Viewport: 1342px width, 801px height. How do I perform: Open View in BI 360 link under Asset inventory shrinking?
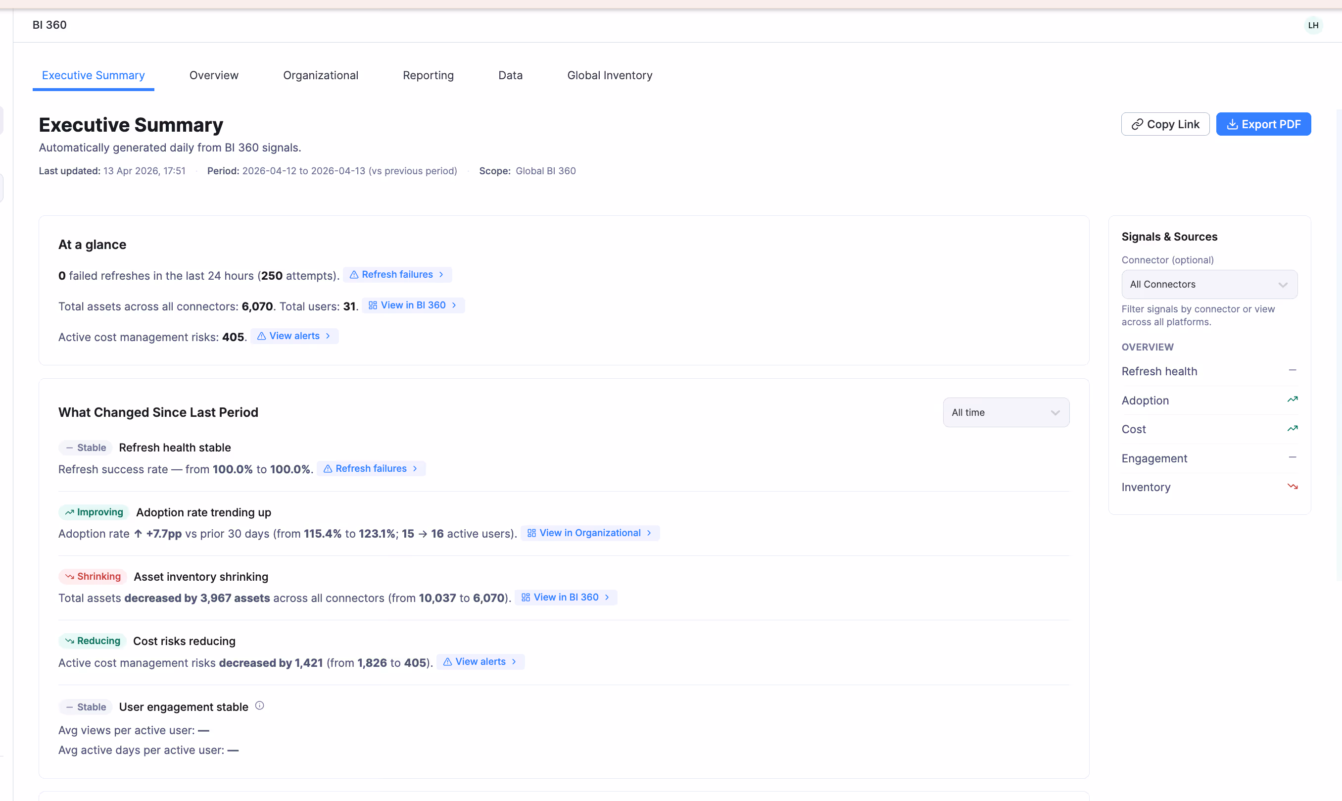[x=566, y=598]
